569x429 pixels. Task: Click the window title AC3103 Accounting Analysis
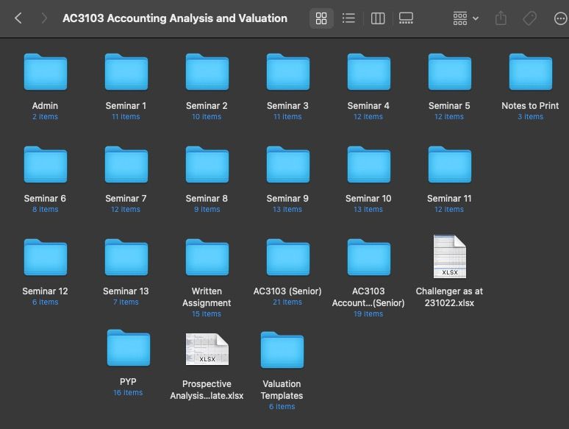coord(175,18)
